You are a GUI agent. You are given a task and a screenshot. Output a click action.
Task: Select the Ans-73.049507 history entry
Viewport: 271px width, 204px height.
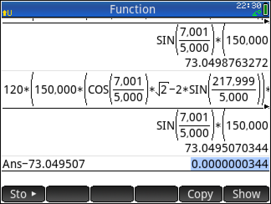point(43,164)
